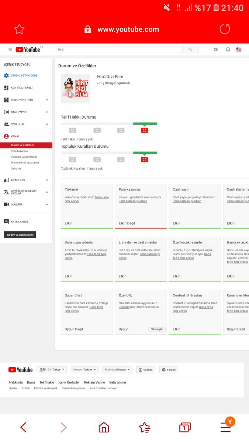Tap the bookmark star in browser bar
This screenshot has height=442, width=249.
(x=19, y=29)
